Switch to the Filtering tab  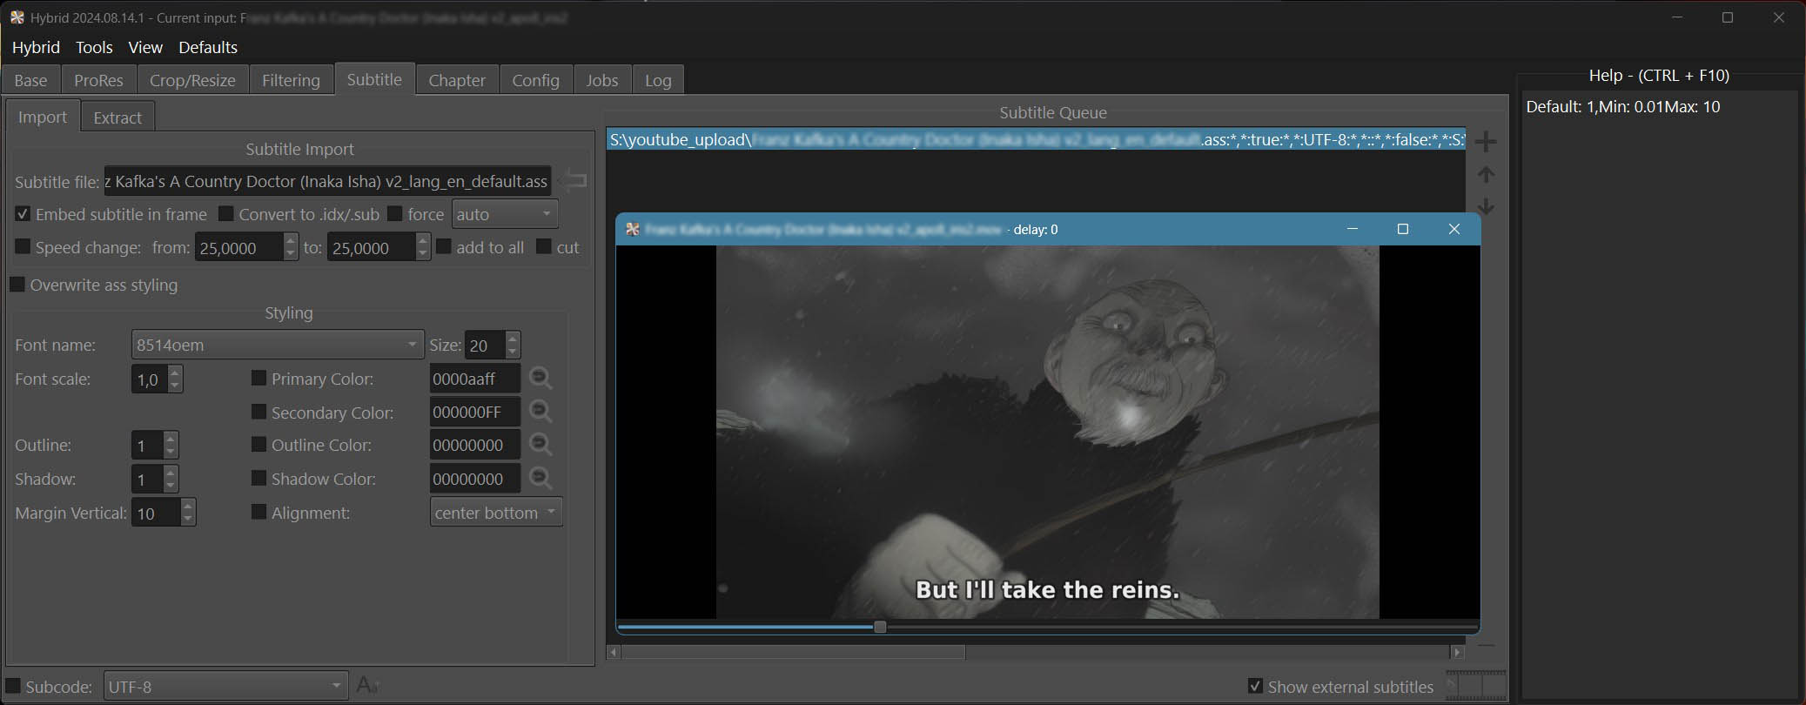point(291,80)
